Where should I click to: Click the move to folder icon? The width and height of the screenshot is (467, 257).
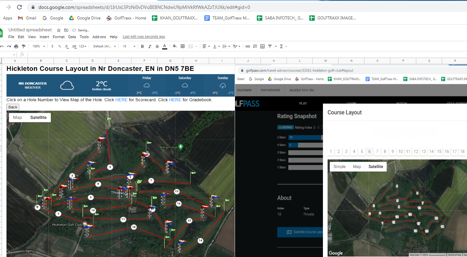tap(66, 30)
